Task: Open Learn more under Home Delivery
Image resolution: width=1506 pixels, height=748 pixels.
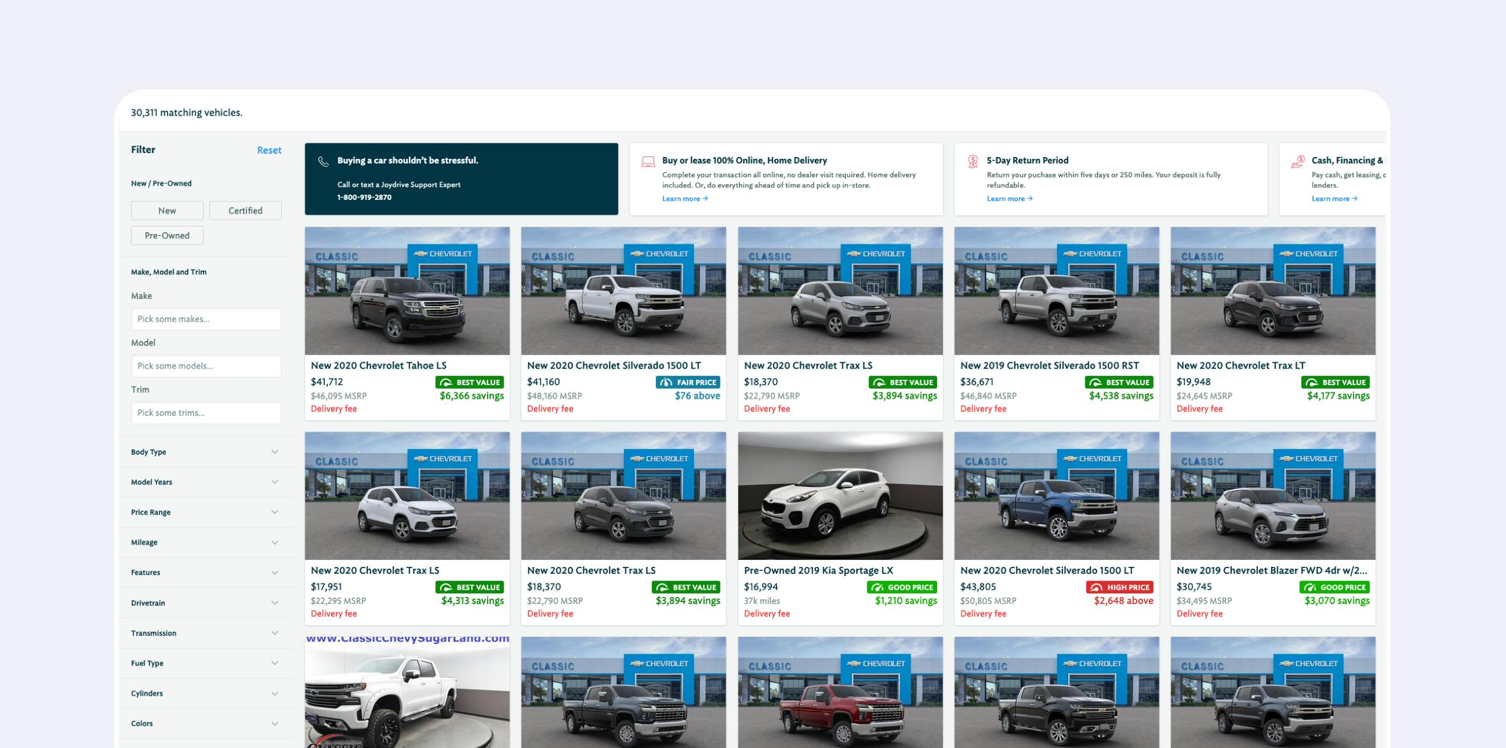Action: click(685, 199)
